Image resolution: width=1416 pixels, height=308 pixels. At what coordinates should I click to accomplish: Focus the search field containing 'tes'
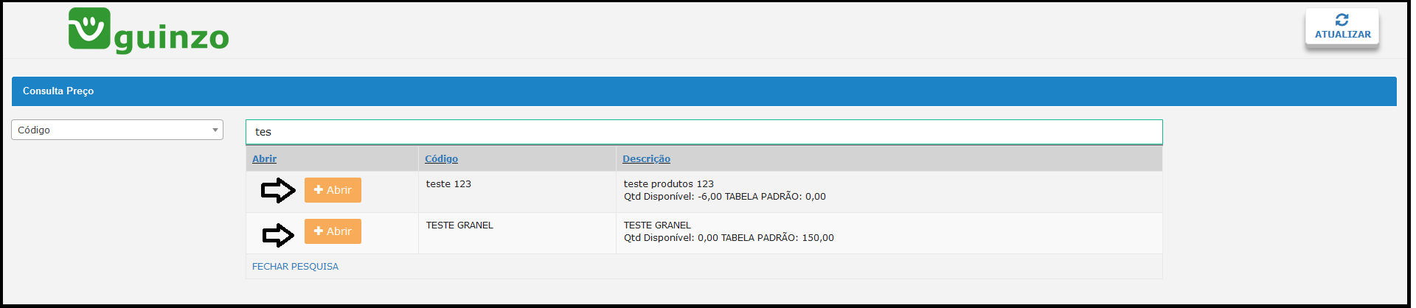click(704, 132)
